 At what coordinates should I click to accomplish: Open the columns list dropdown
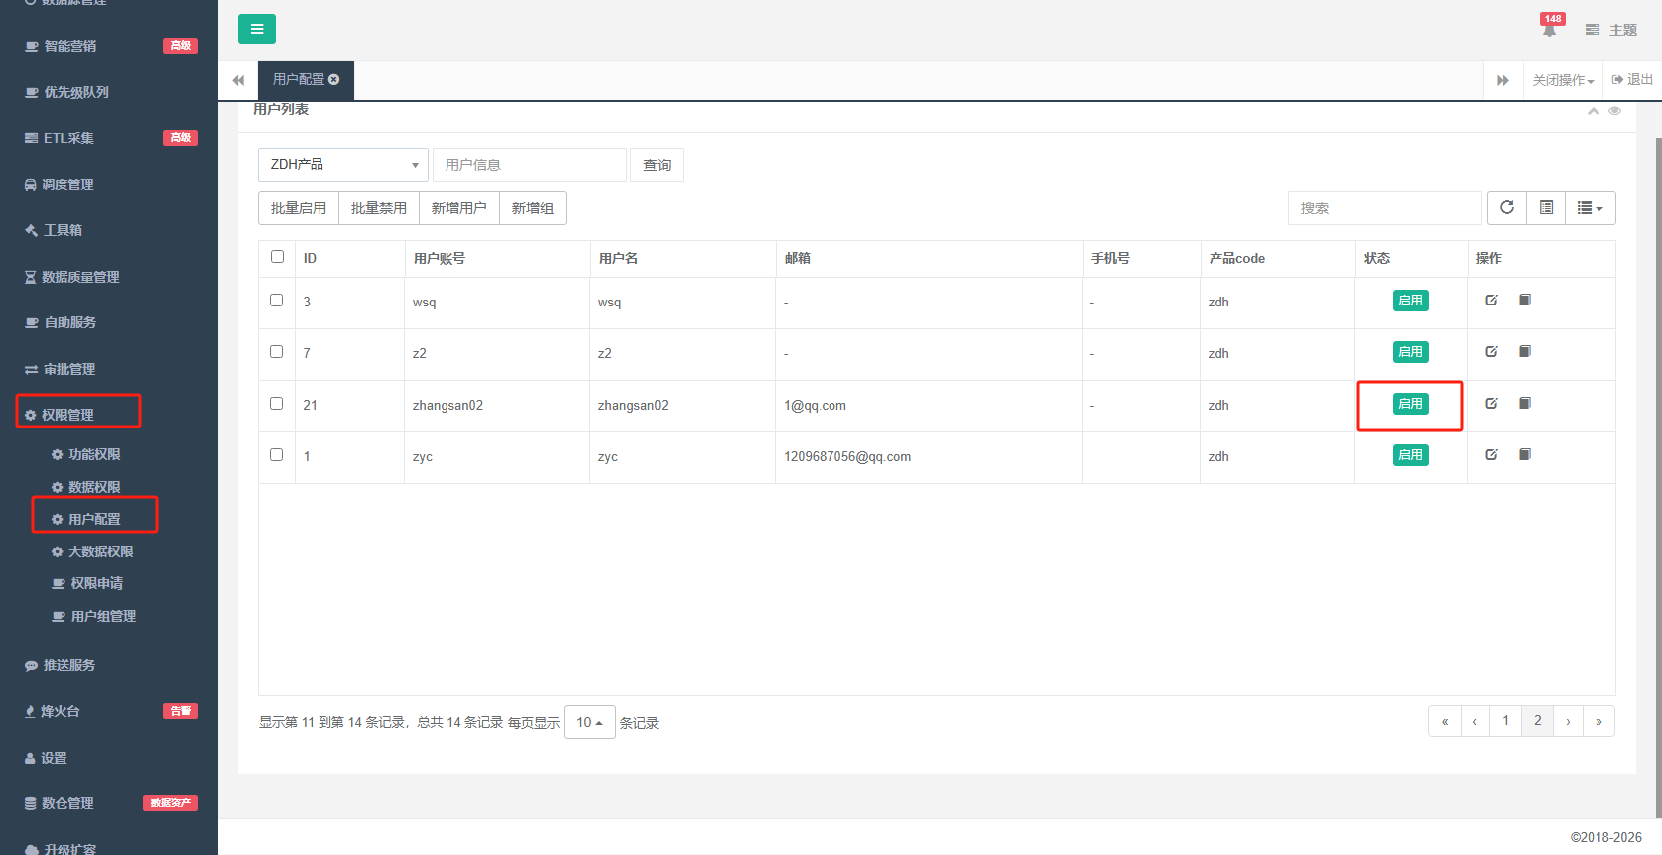1591,208
